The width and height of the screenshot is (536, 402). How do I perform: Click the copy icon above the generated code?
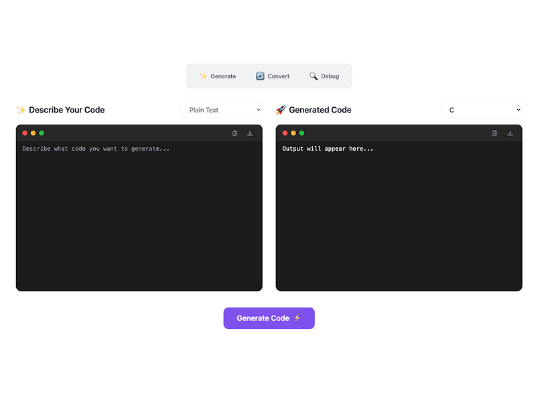(x=494, y=133)
